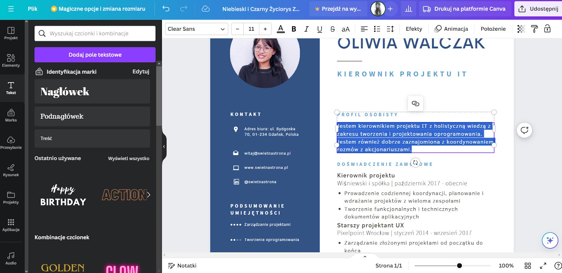Adjust the zoom slider handle

pyautogui.click(x=459, y=266)
